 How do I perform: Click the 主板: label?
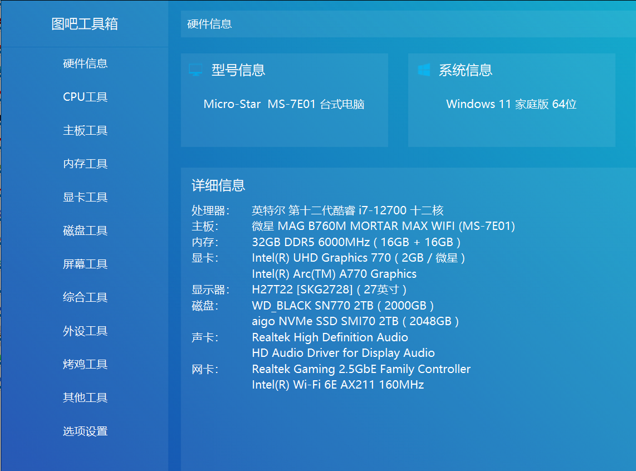click(x=206, y=226)
